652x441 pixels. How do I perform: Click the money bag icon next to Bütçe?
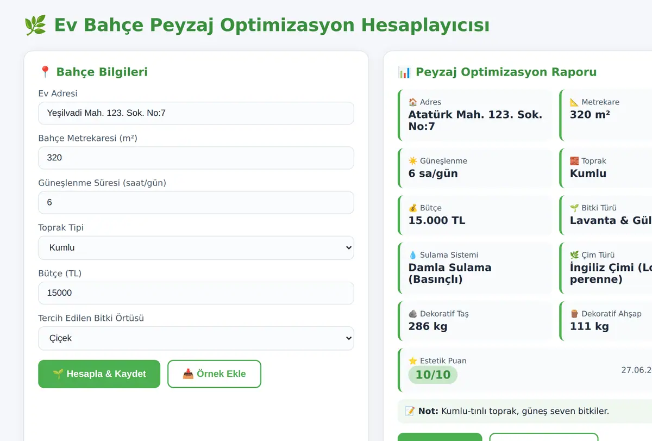tap(413, 208)
